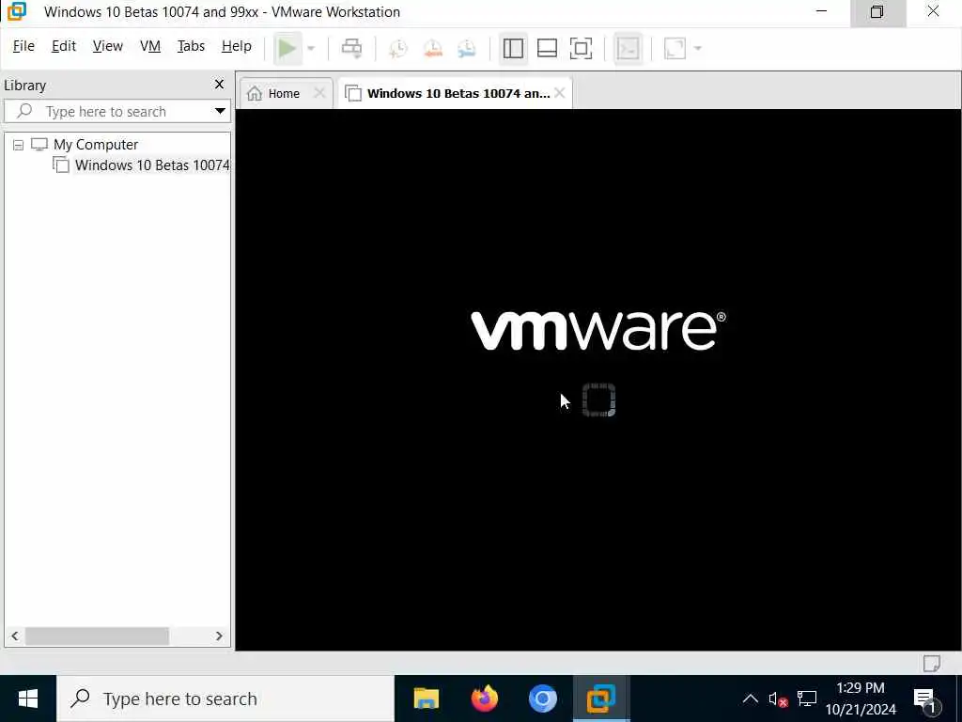The width and height of the screenshot is (962, 722).
Task: Send Ctrl+Alt+Del to the virtual machine
Action: pyautogui.click(x=351, y=49)
